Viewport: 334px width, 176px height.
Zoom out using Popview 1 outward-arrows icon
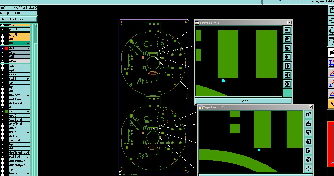pyautogui.click(x=287, y=84)
